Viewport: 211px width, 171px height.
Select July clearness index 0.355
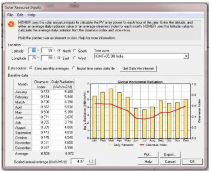point(41,122)
